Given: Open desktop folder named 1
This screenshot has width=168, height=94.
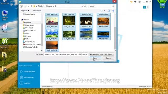Looking at the screenshot, I should (4, 56).
